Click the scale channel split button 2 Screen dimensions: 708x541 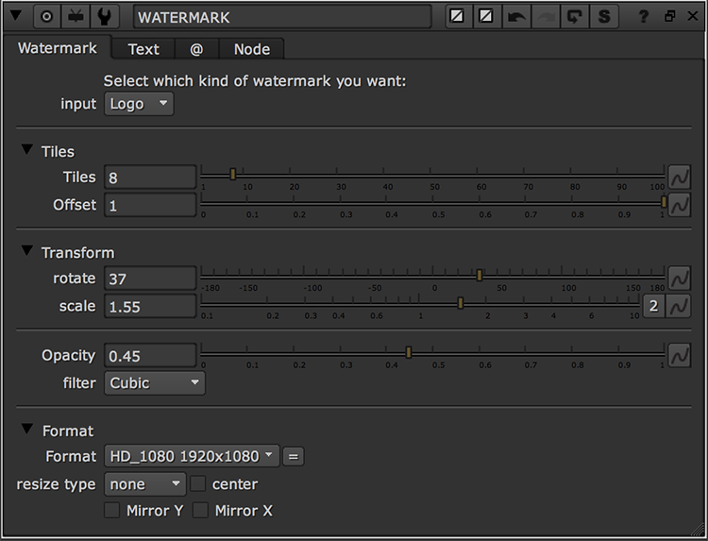653,306
